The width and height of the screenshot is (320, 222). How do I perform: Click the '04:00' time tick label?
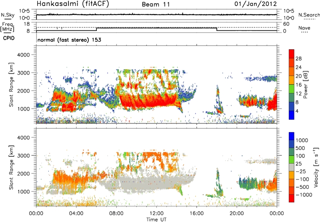pyautogui.click(x=76, y=214)
